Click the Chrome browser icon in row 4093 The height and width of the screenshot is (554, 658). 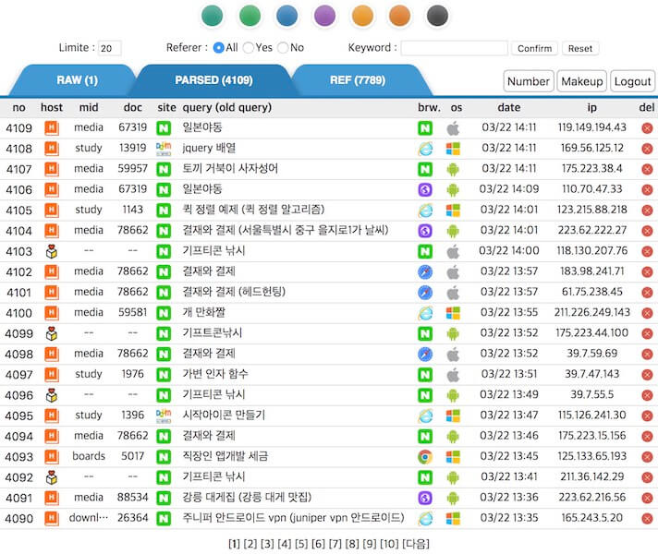pos(425,456)
